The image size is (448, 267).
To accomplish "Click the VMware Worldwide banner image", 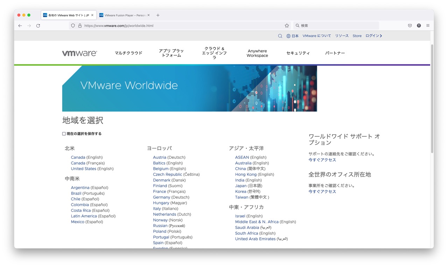I will [189, 88].
